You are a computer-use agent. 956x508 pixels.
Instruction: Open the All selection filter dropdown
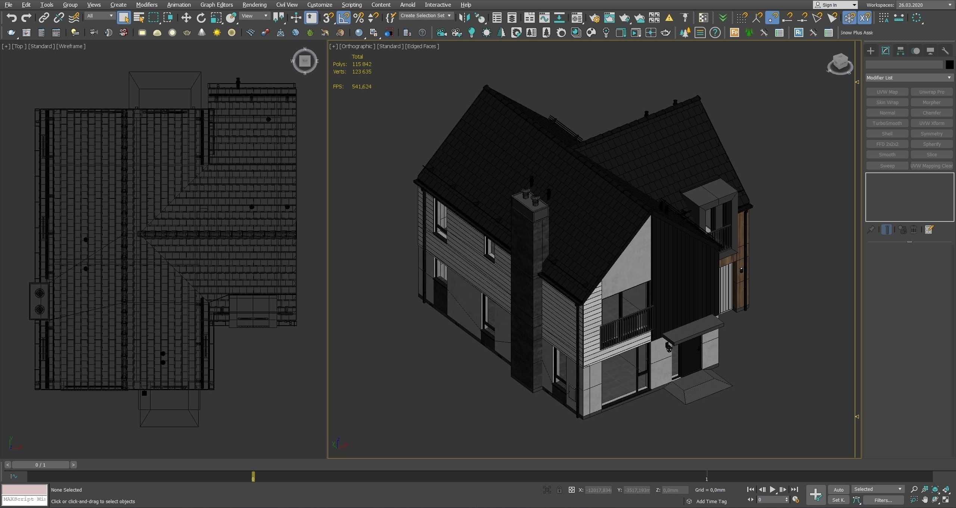pyautogui.click(x=99, y=16)
